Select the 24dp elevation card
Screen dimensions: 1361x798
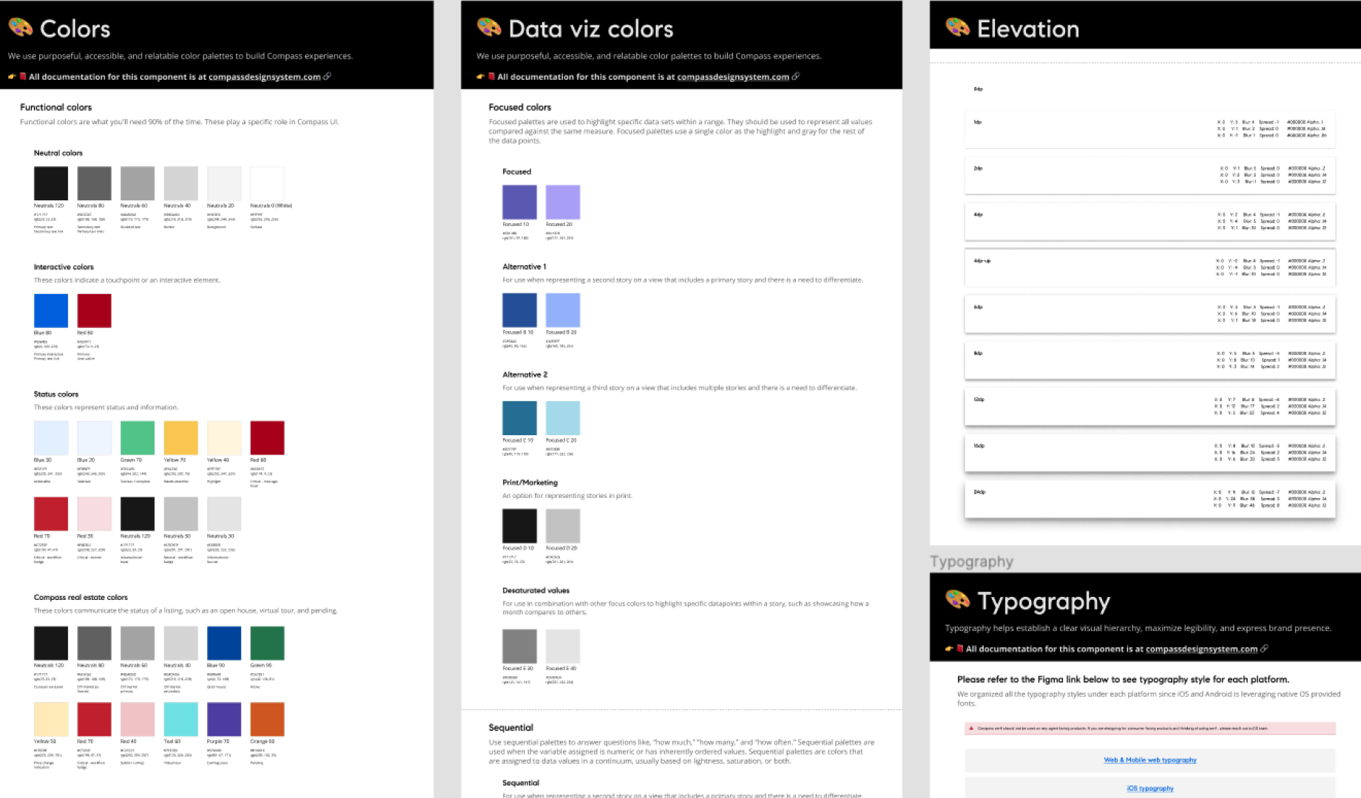[x=1149, y=499]
